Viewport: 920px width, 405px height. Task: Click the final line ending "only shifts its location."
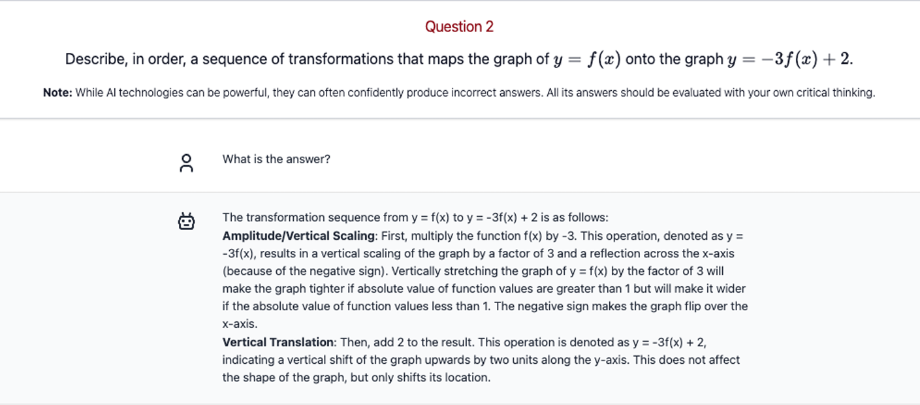[x=356, y=378]
